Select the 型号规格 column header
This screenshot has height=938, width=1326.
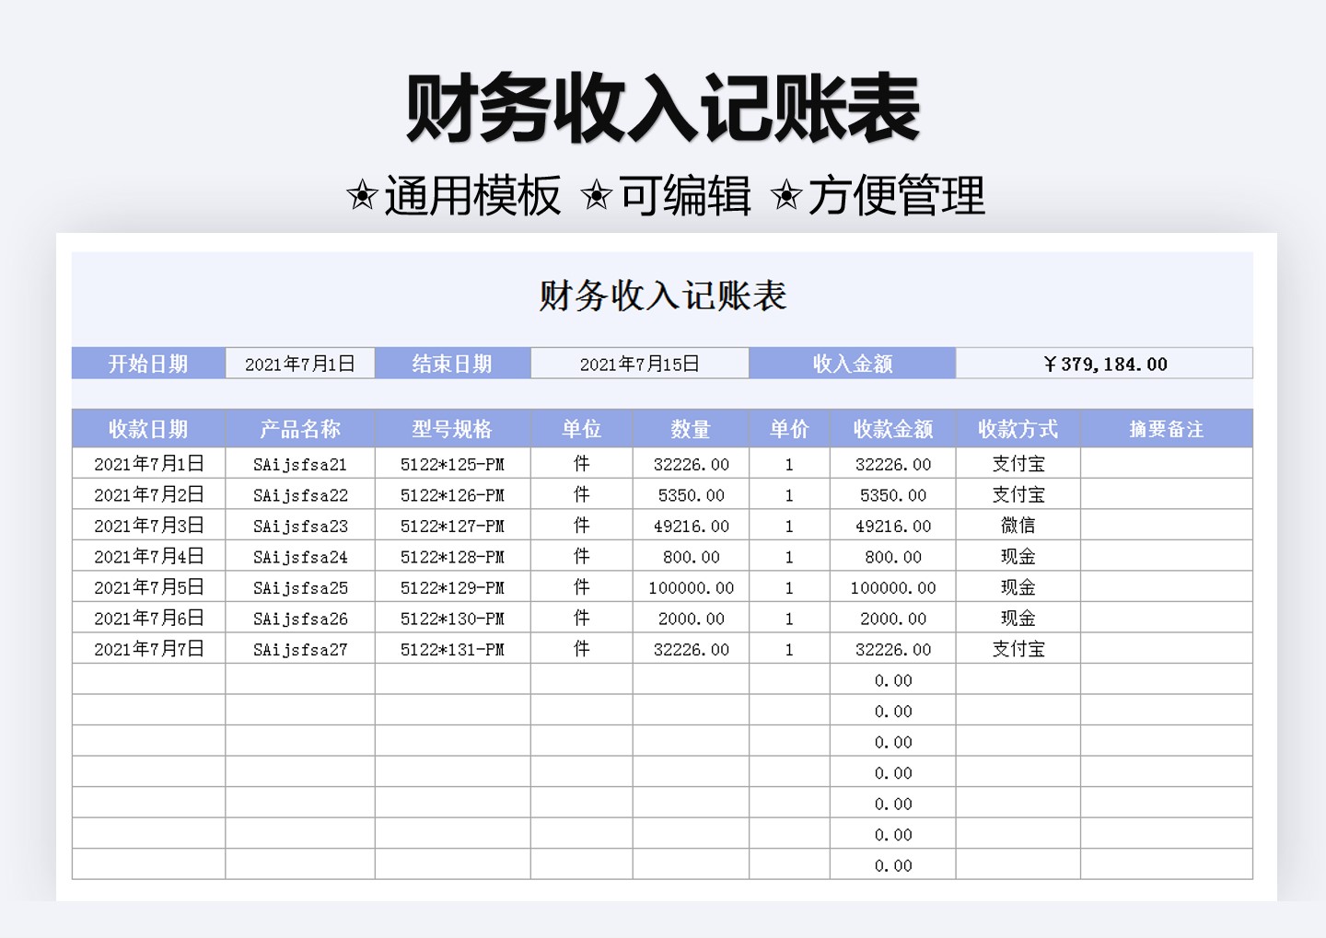453,428
